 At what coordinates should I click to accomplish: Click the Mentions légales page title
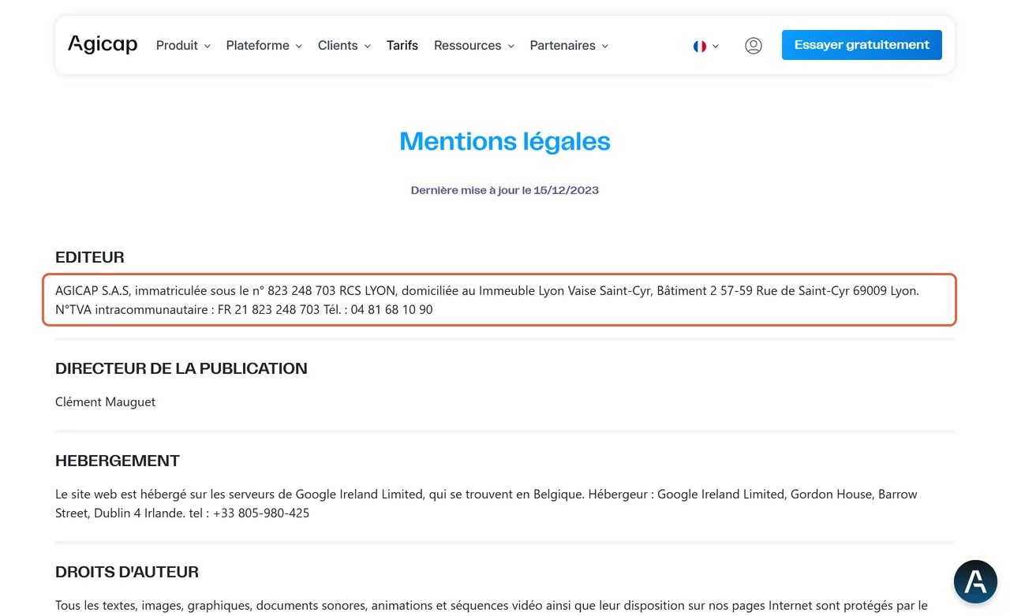point(505,142)
